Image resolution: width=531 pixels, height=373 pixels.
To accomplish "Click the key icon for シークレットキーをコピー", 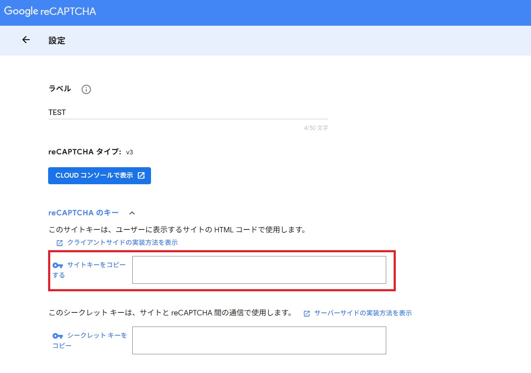I will (x=57, y=336).
